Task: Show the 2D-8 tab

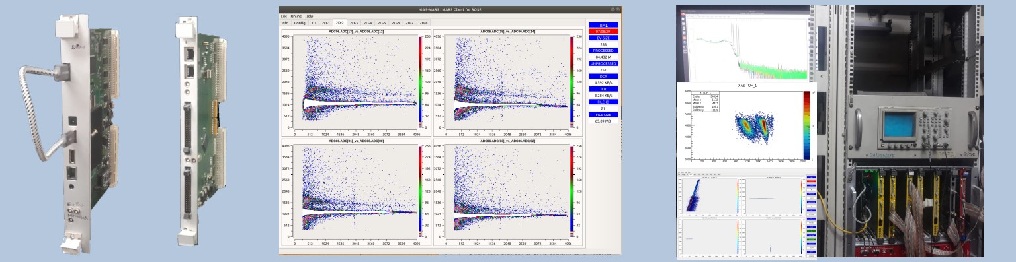Action: pyautogui.click(x=423, y=22)
